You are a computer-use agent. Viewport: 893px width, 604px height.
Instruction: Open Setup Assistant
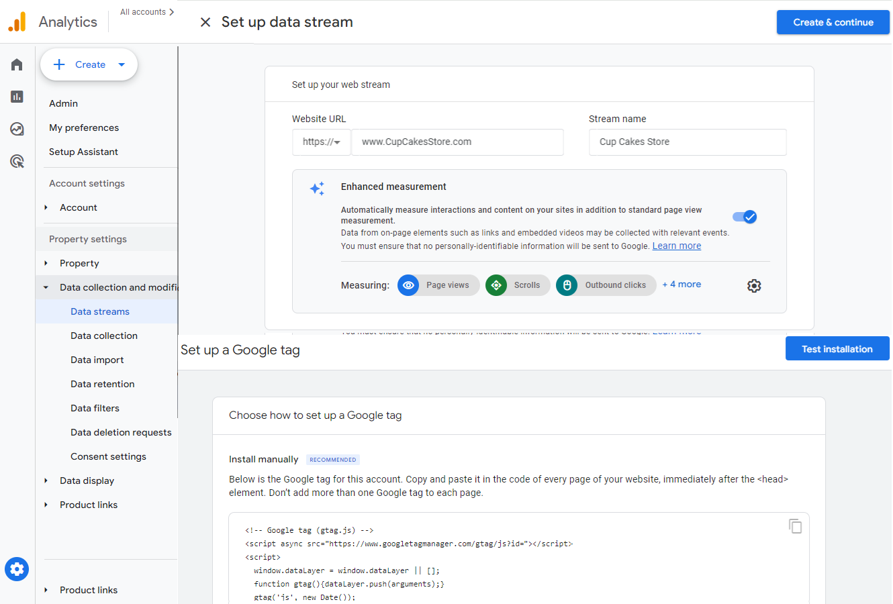pos(83,152)
